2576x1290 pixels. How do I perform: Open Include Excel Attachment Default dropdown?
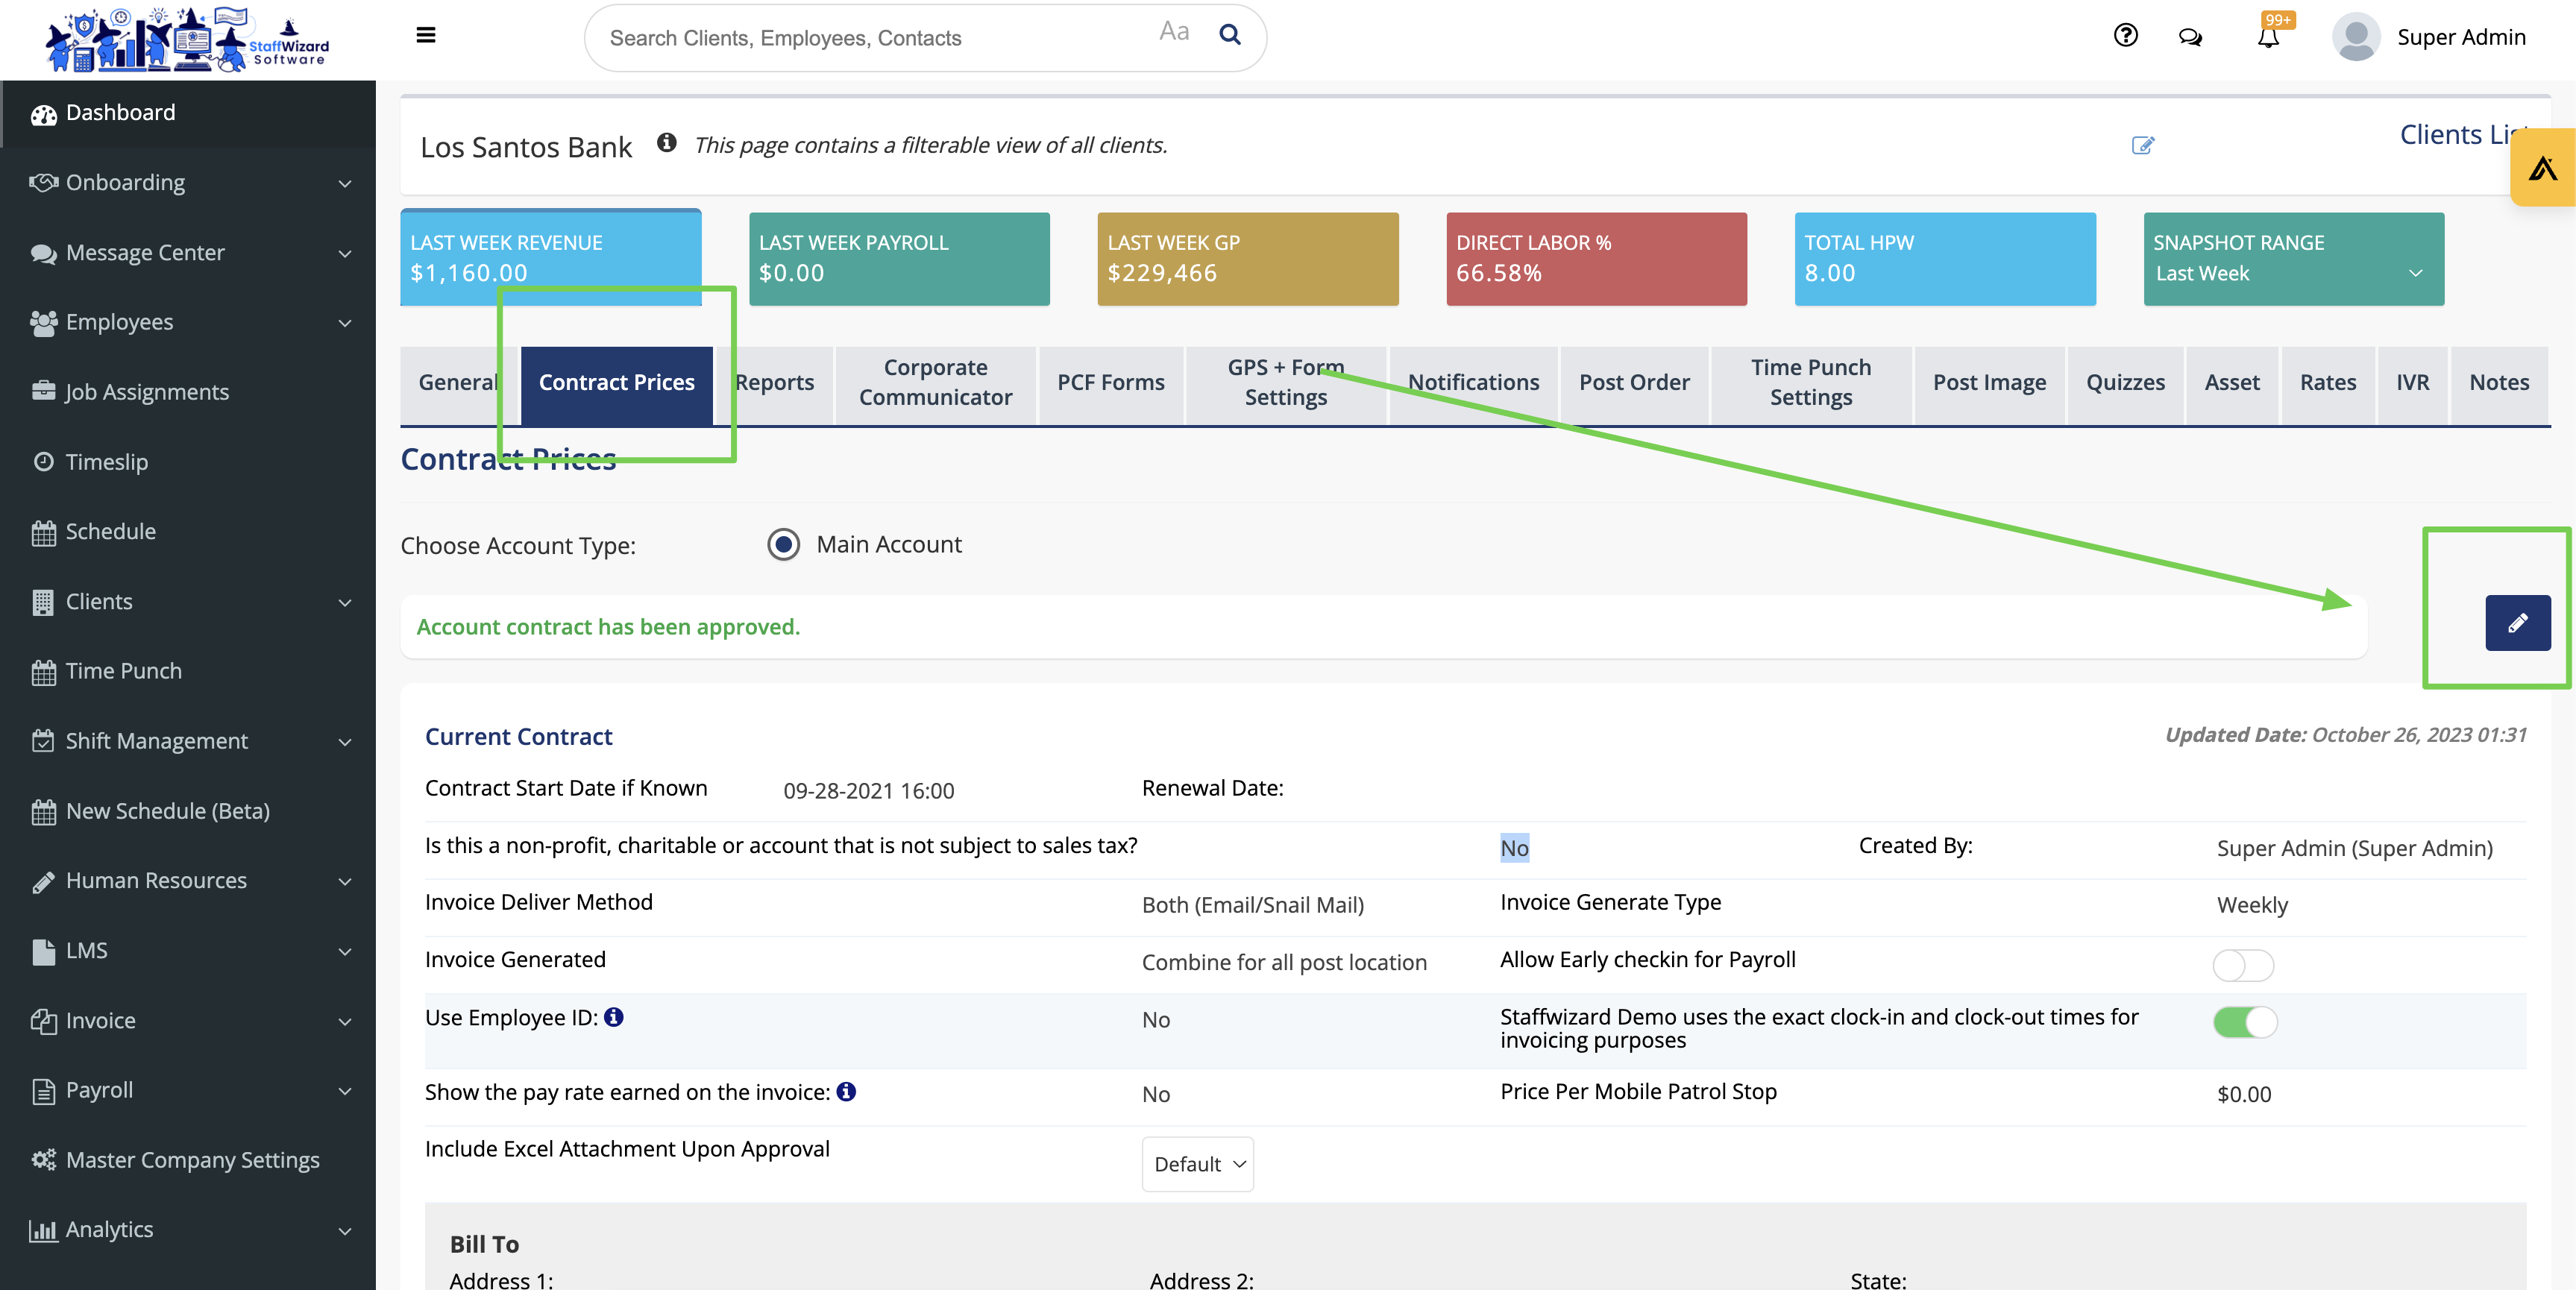tap(1197, 1164)
